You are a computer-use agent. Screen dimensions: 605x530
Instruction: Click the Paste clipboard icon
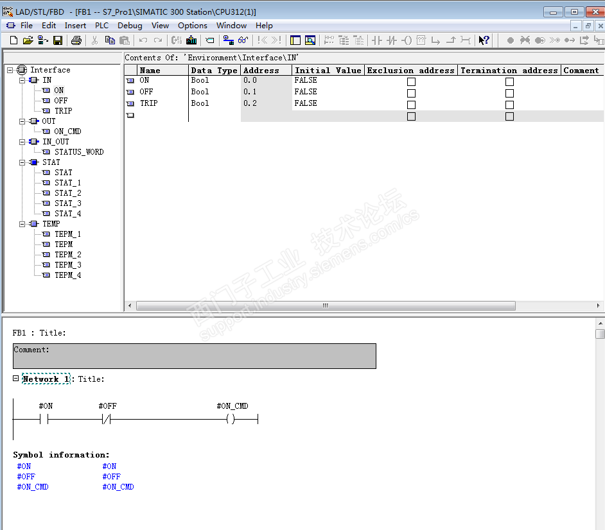pyautogui.click(x=124, y=40)
